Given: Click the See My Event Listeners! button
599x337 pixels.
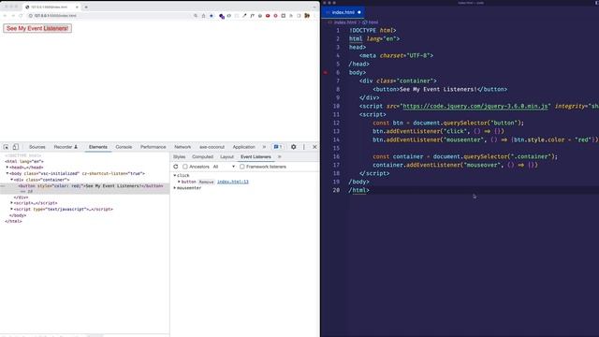Looking at the screenshot, I should pos(37,28).
